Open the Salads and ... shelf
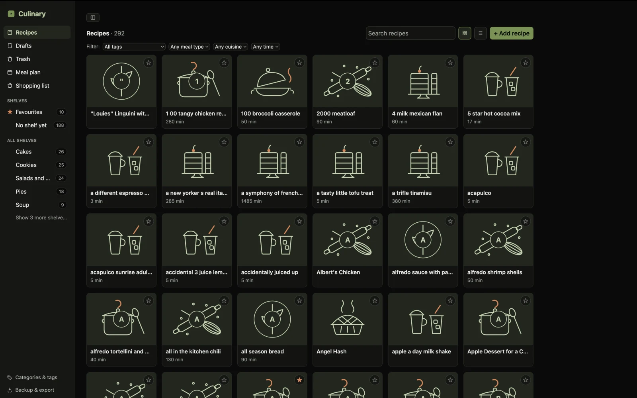The width and height of the screenshot is (637, 398). click(37, 178)
